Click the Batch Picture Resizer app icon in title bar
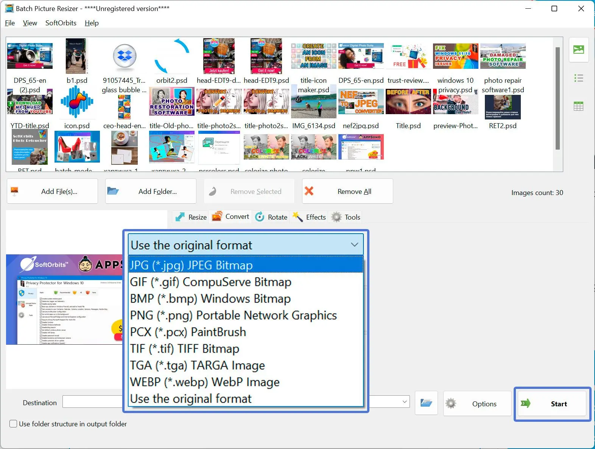Image resolution: width=595 pixels, height=449 pixels. tap(9, 8)
